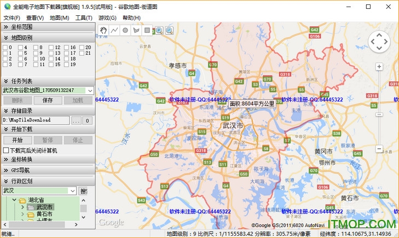Viewport: 399px width, 238px height.
Task: Enable map level 9 checkbox
Action: click(x=36, y=53)
